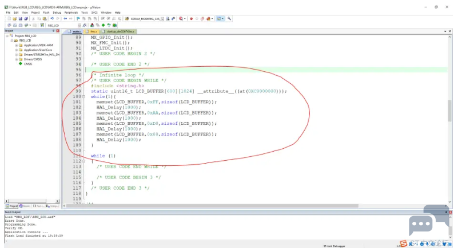Image resolution: width=454 pixels, height=252 pixels.
Task: Open the Window menu
Action: tap(106, 13)
